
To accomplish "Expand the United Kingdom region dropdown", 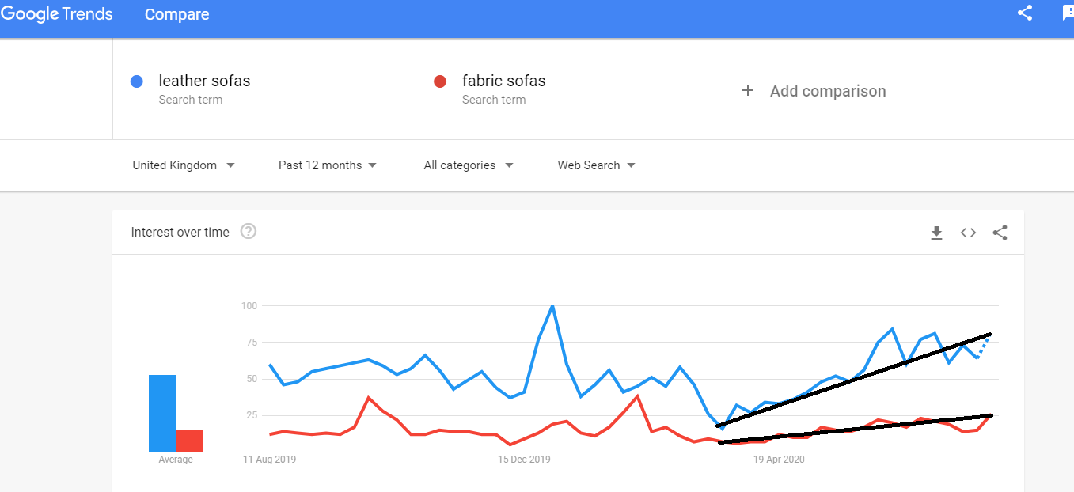I will [x=184, y=165].
